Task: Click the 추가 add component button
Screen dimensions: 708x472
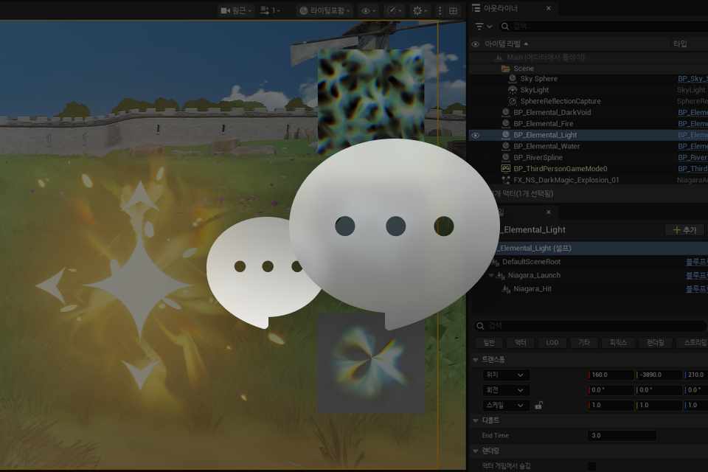Action: (684, 230)
